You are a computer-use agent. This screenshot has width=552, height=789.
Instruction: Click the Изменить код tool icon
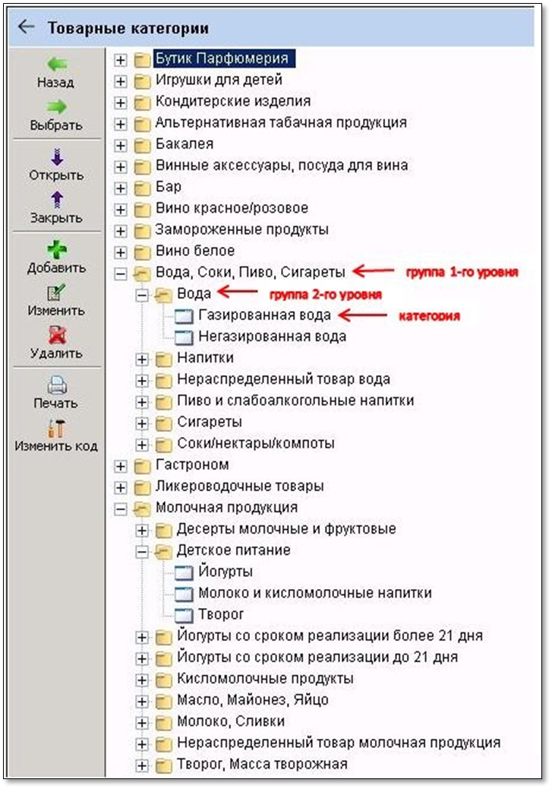(56, 428)
